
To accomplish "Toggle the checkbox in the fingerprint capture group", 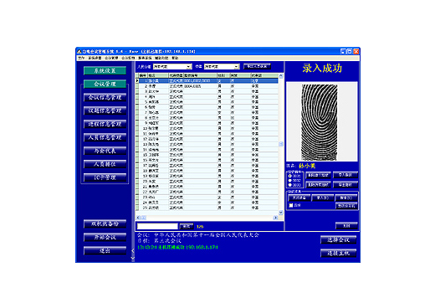I will 291,205.
